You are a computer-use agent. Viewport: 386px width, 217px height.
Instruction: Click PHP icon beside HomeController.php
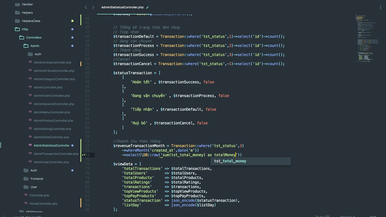(x=26, y=203)
